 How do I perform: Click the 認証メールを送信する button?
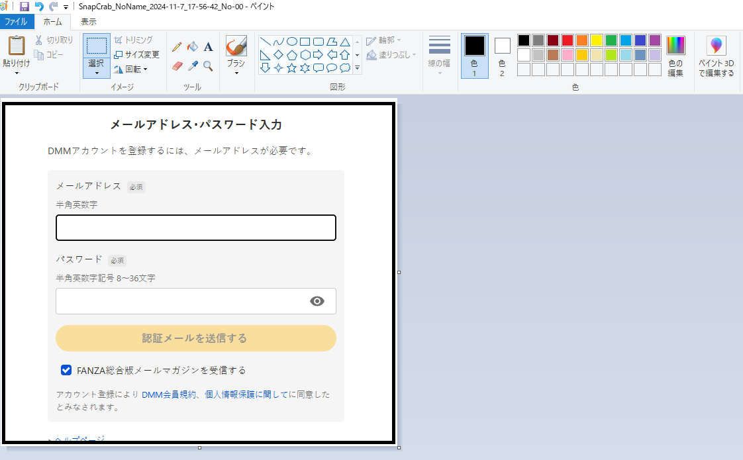click(x=196, y=338)
